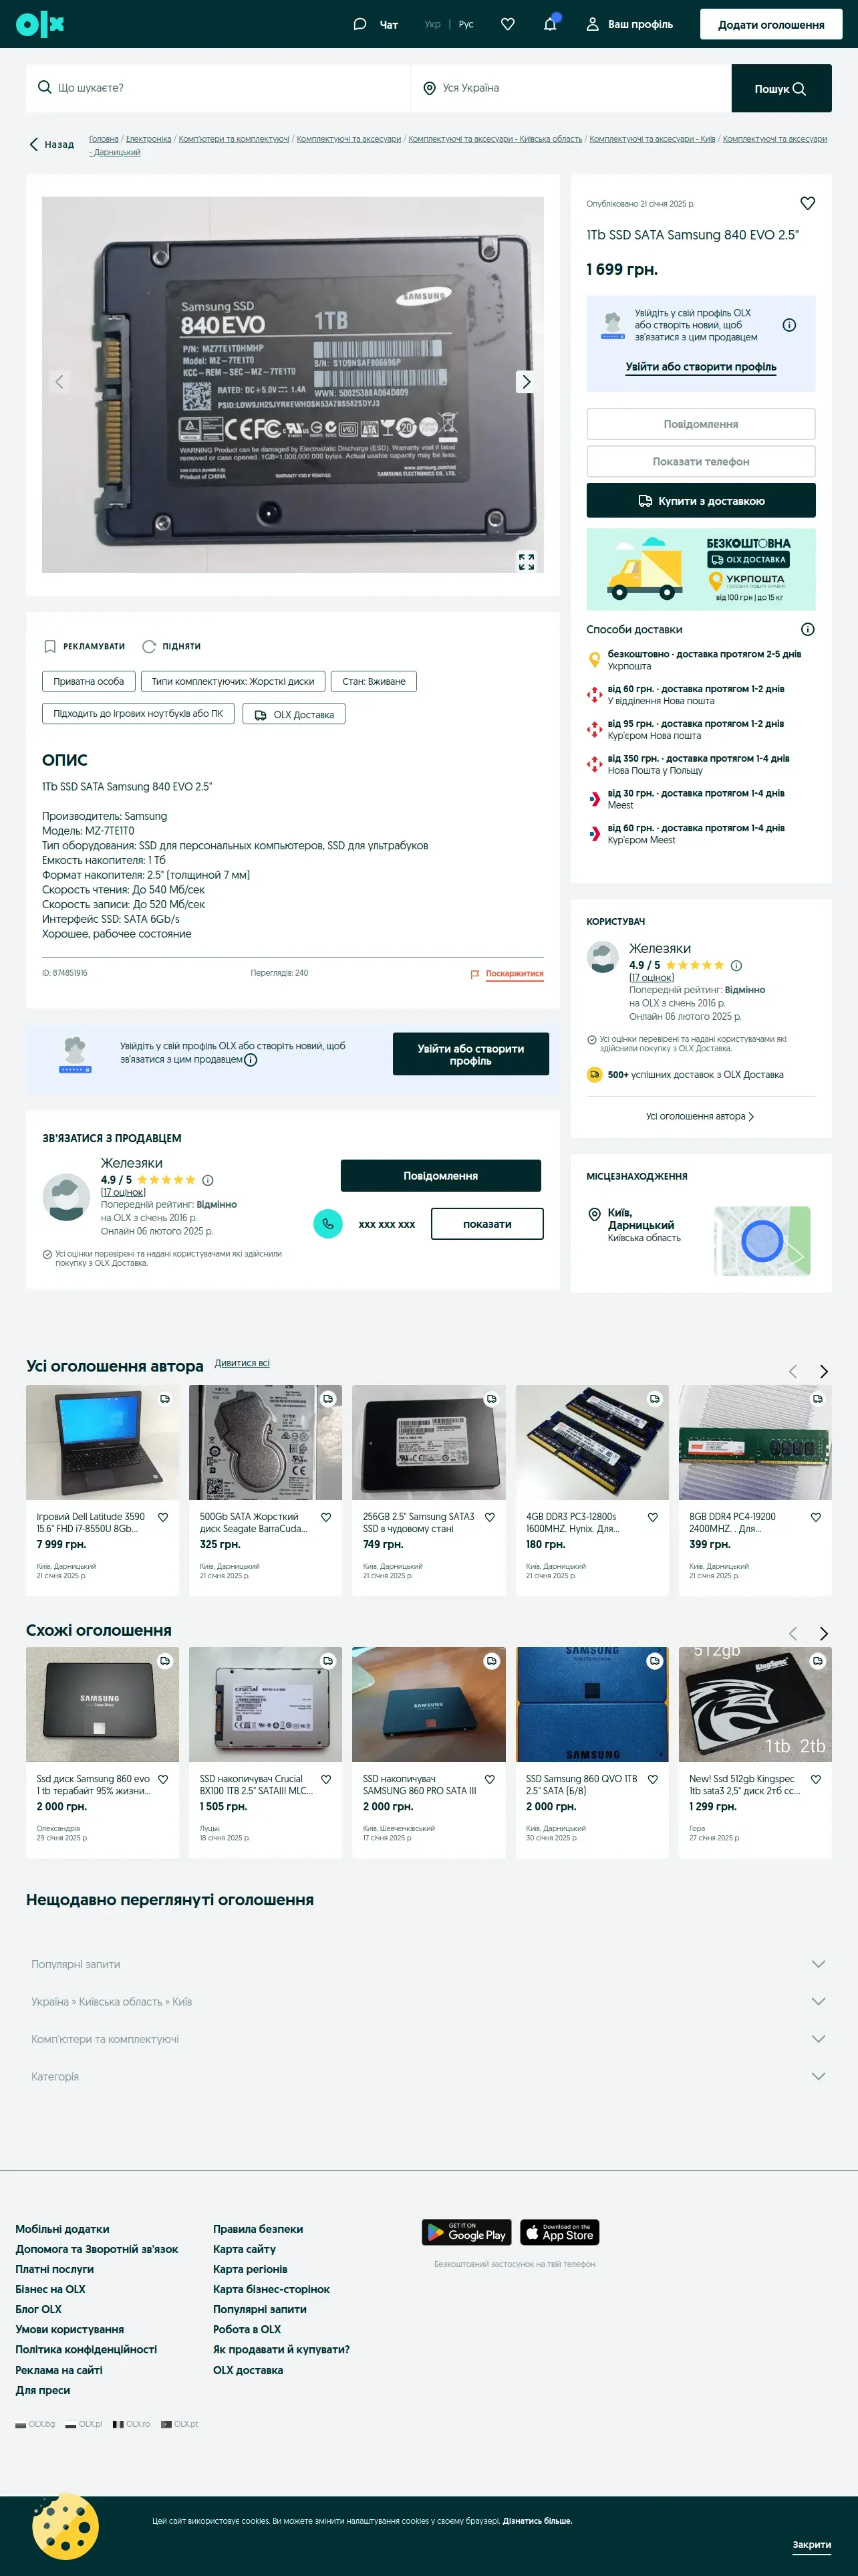858x2576 pixels.
Task: Favorite the Dell Latitude 3590 listing
Action: point(163,1517)
